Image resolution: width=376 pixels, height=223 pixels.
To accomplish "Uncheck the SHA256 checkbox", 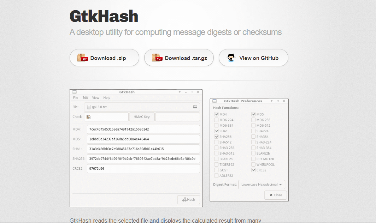I will click(217, 137).
